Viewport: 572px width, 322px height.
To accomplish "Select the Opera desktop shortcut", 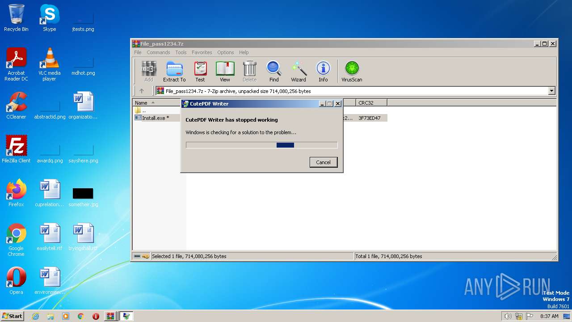I will pos(16,281).
